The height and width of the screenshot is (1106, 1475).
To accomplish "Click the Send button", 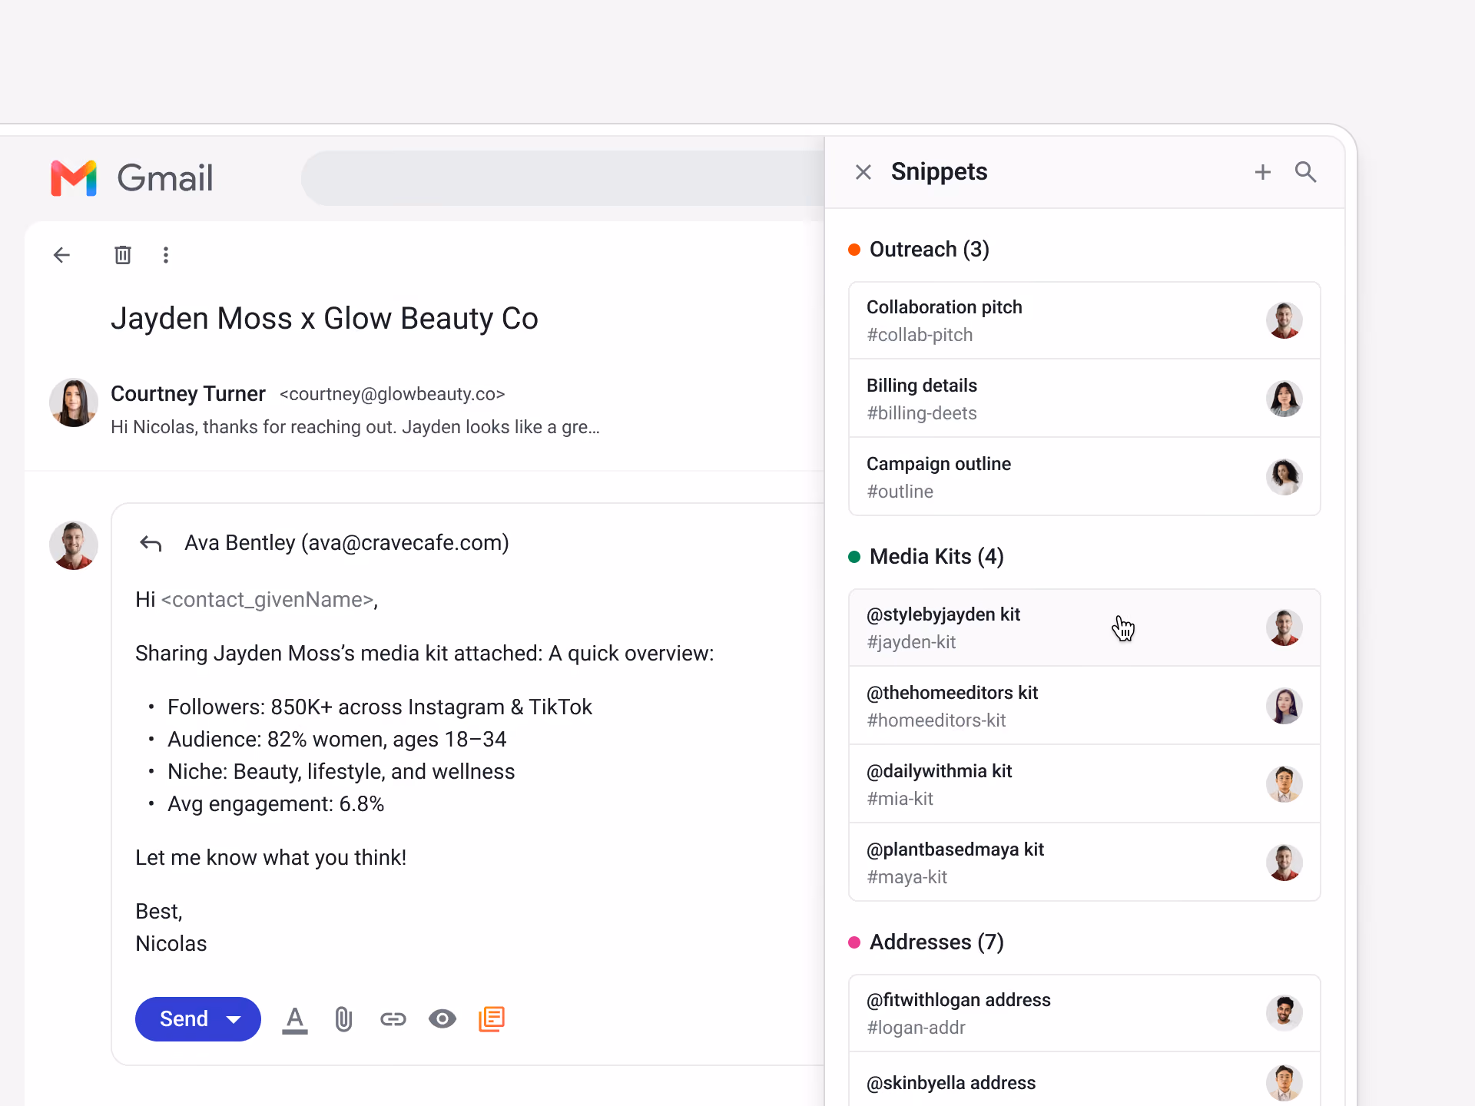I will coord(184,1019).
